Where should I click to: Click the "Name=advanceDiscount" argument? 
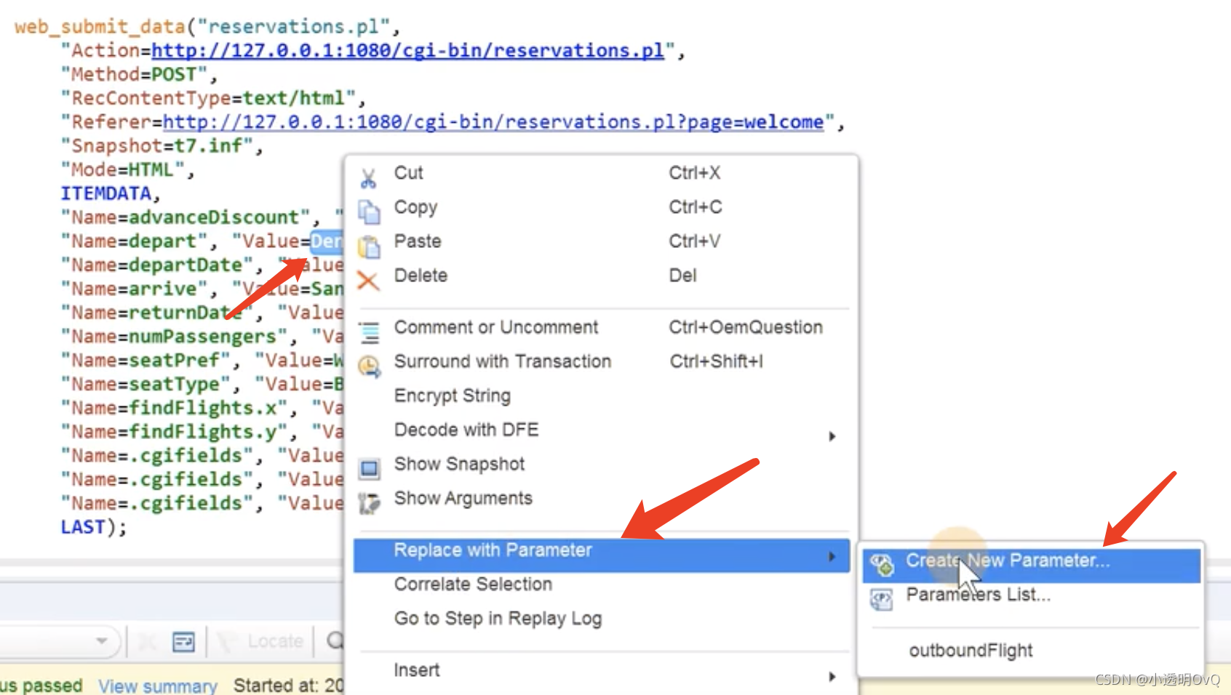pyautogui.click(x=186, y=217)
